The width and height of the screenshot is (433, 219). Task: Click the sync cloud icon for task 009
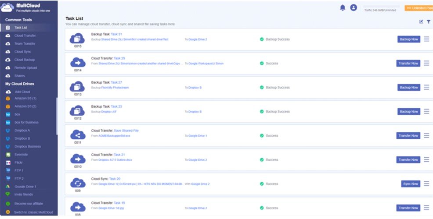click(78, 183)
